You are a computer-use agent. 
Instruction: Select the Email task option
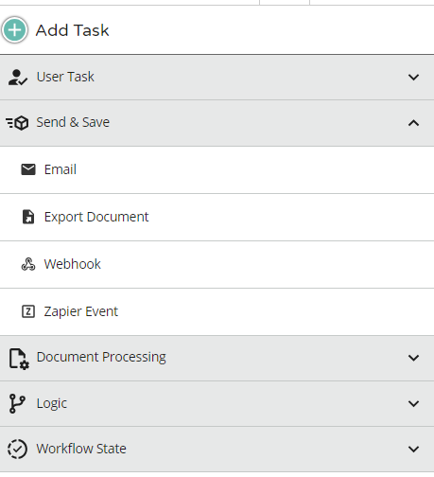(217, 170)
